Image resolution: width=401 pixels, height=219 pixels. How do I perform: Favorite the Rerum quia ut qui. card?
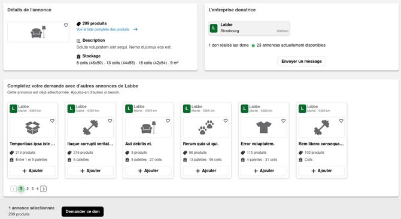(226, 121)
